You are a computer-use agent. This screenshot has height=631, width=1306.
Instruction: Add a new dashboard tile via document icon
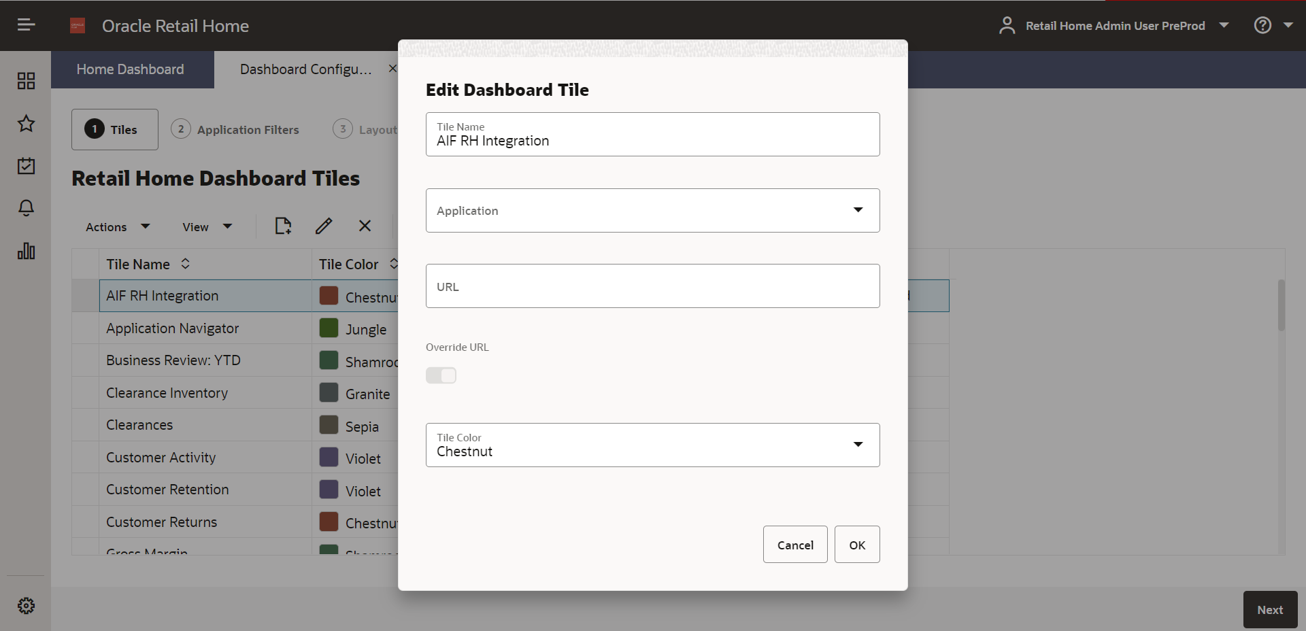tap(283, 226)
